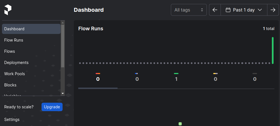Select the completed green state tab
Viewport: 280px width, 126px height.
176,77
